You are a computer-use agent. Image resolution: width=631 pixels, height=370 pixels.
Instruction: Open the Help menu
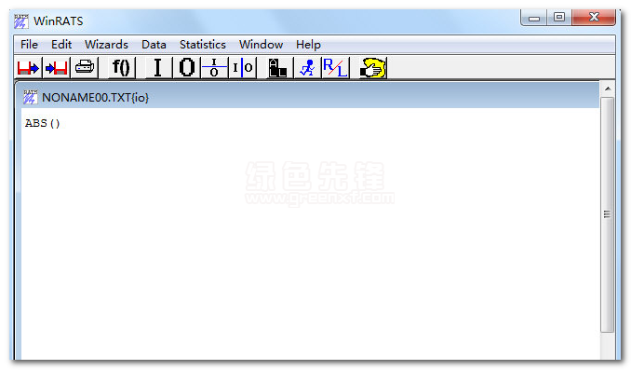(308, 45)
